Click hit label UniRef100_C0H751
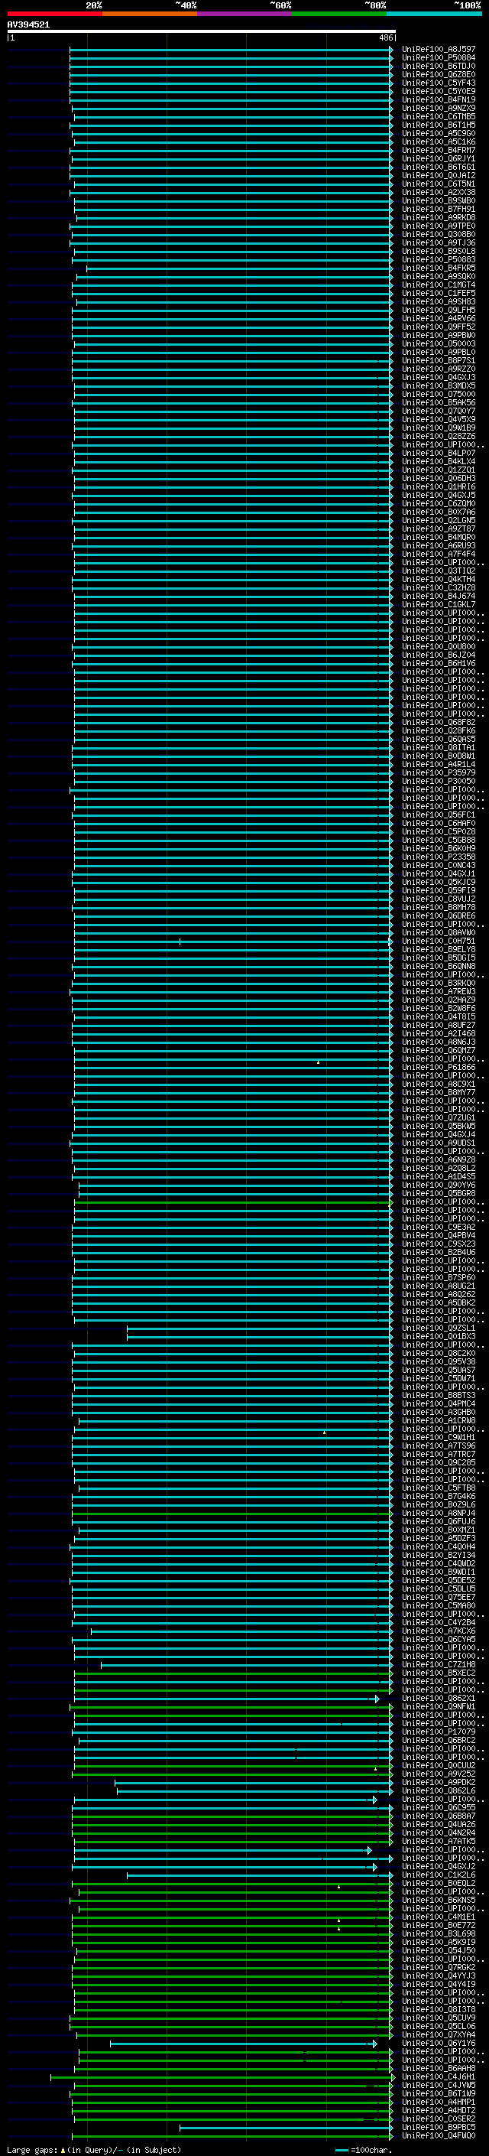The width and height of the screenshot is (489, 2156). click(x=439, y=941)
